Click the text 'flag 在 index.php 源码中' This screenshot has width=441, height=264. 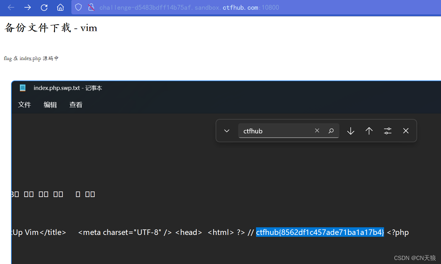31,58
